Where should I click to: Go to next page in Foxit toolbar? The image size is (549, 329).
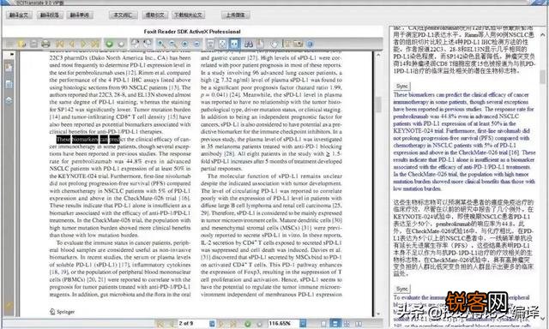84,44
